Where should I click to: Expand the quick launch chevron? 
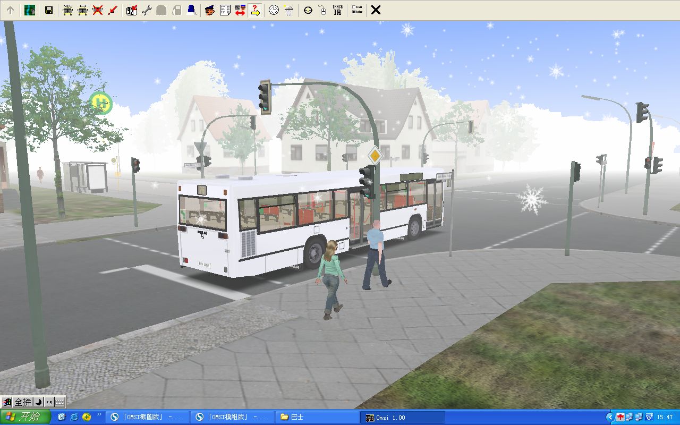click(98, 413)
